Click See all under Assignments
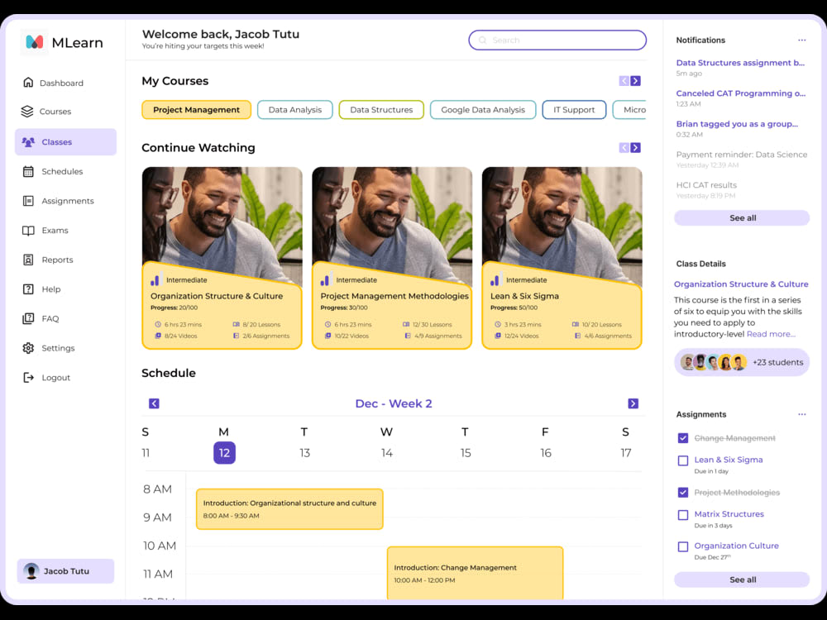The height and width of the screenshot is (620, 827). pyautogui.click(x=742, y=579)
